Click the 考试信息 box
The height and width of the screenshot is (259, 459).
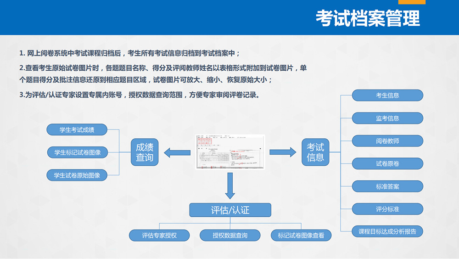click(315, 152)
